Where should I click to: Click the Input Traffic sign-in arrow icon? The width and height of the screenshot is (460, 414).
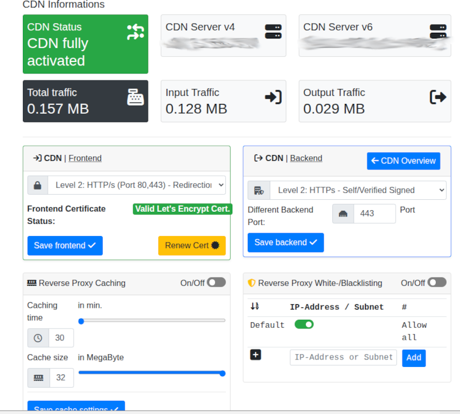[273, 97]
